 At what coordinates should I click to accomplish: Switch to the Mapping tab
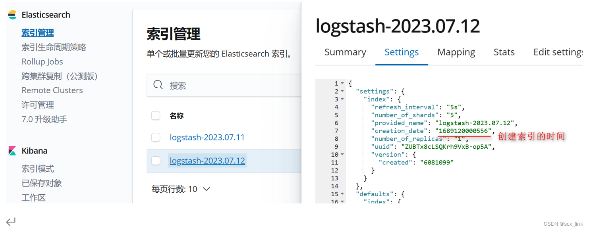(456, 52)
